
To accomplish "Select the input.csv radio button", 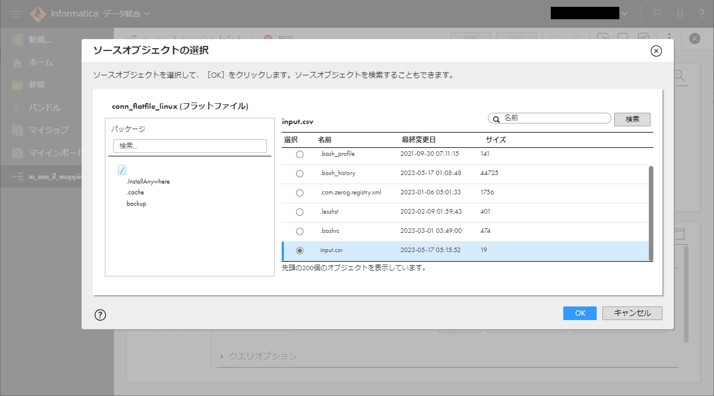I will pyautogui.click(x=300, y=250).
